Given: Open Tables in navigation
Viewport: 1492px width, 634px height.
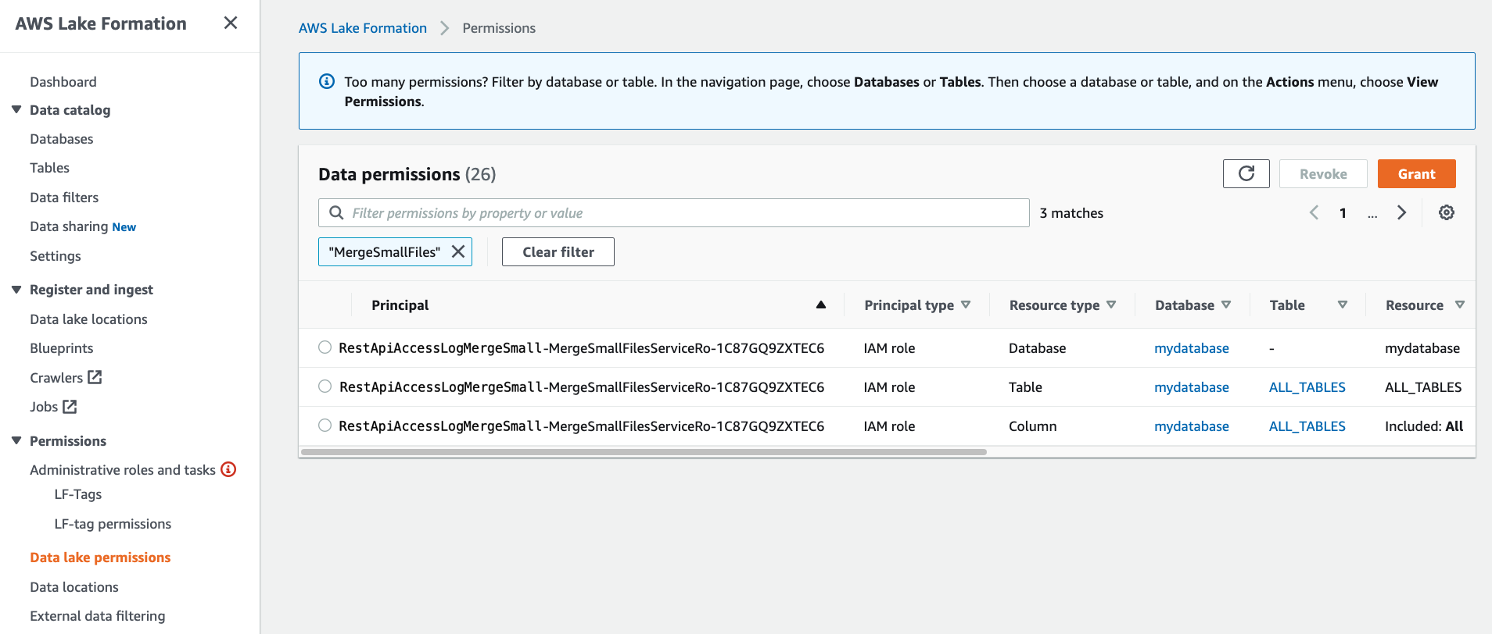Looking at the screenshot, I should point(49,167).
